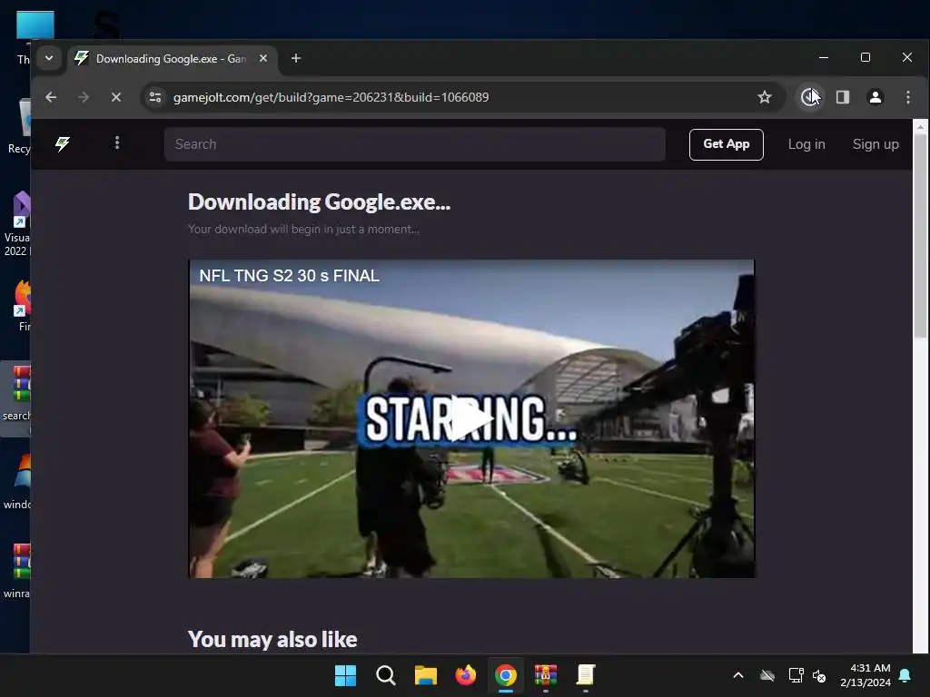Select the Recycle Bin desktop icon

point(20,127)
